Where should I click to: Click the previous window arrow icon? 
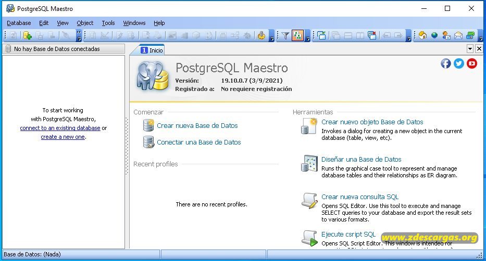[386, 35]
